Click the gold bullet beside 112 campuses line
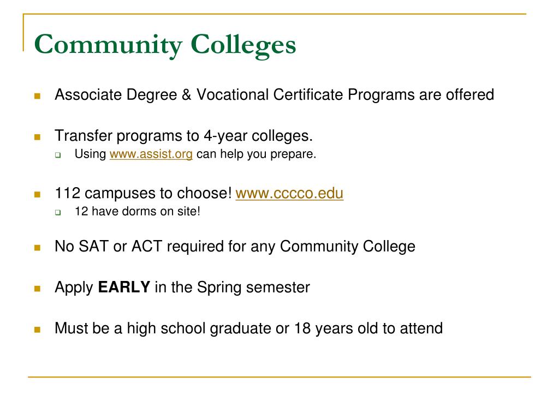 tap(38, 194)
